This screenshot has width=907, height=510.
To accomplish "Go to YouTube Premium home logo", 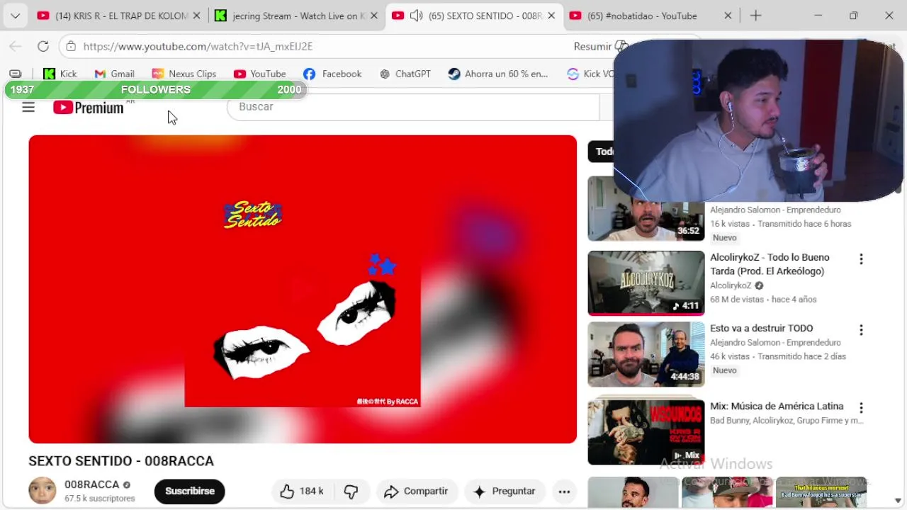I will tap(89, 108).
